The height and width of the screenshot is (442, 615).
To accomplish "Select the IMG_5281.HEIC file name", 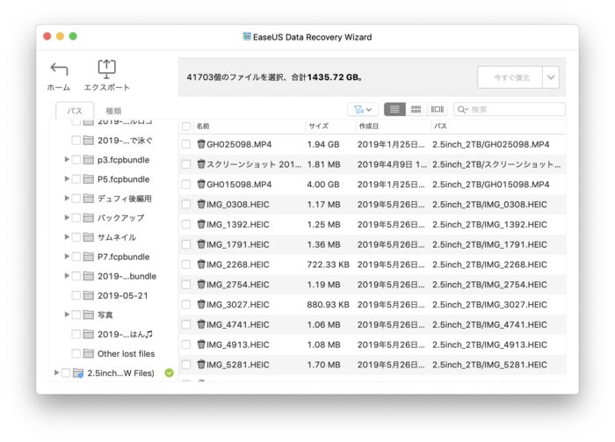I will (x=238, y=365).
